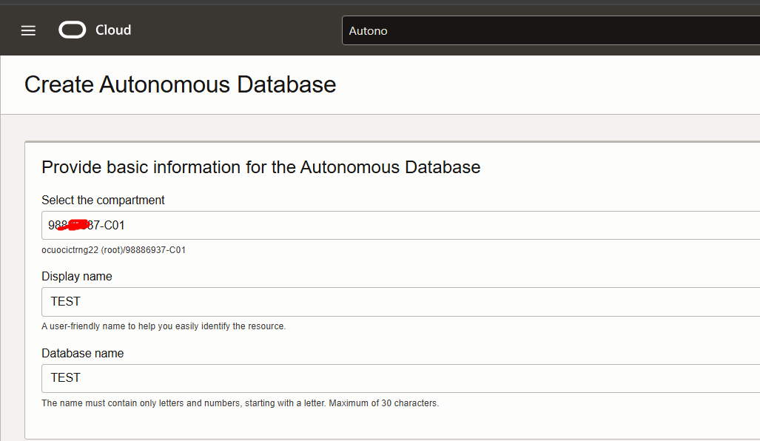Click the Database name field with TEST

[401, 378]
